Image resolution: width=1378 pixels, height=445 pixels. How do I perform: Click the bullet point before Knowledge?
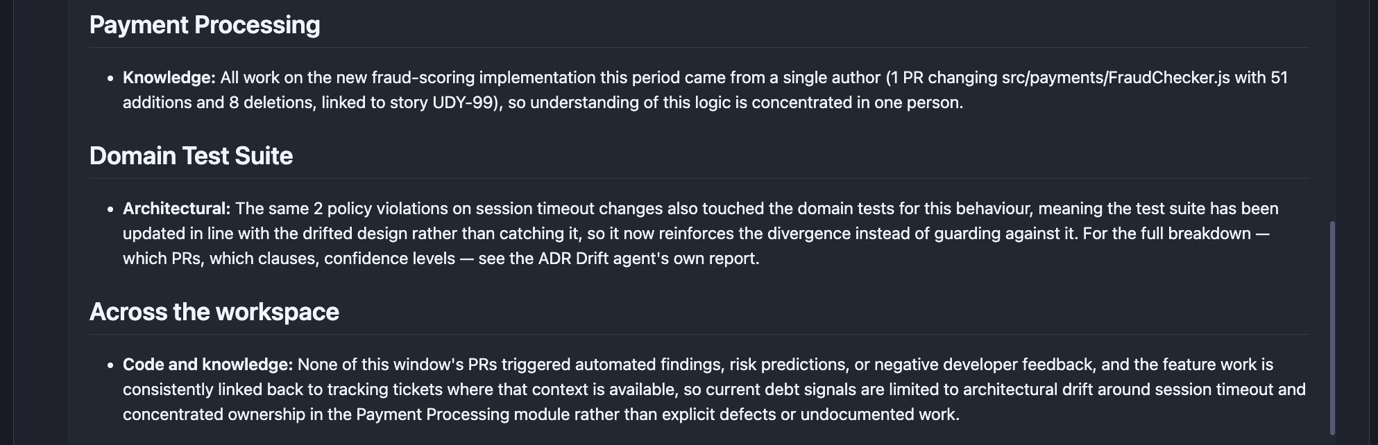[x=110, y=78]
